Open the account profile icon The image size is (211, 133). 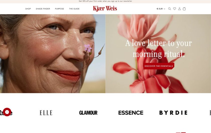click(179, 9)
